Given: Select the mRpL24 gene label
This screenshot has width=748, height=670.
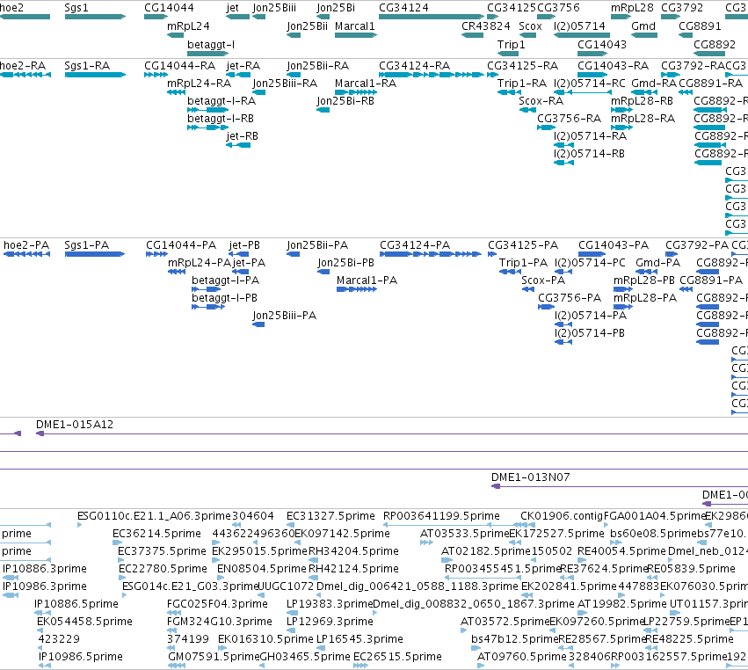Looking at the screenshot, I should click(x=188, y=26).
